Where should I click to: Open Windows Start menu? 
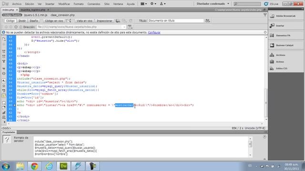coord(6,166)
